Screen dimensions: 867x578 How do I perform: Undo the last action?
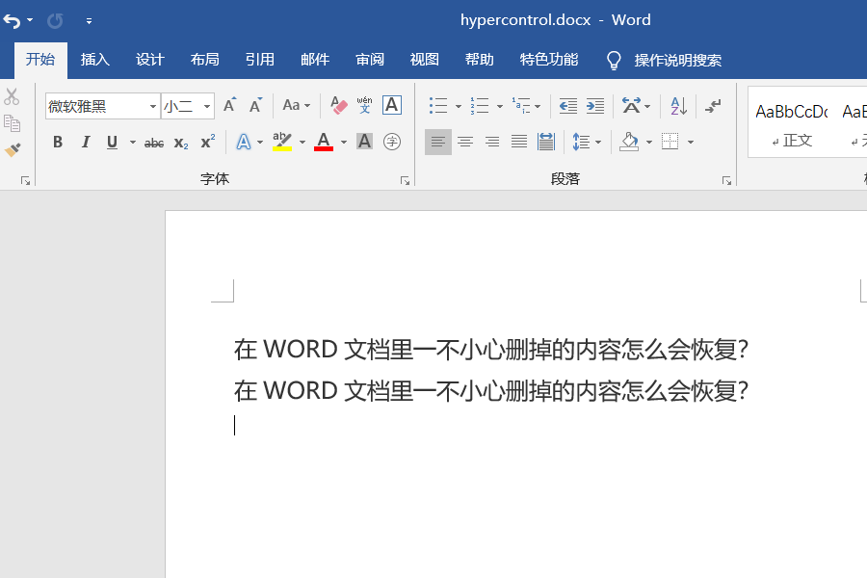13,21
